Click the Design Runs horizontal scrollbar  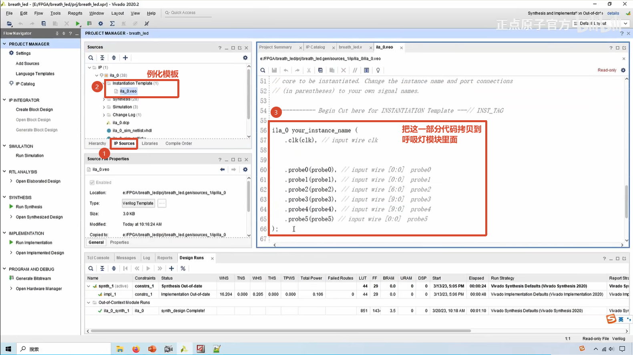tap(280, 331)
